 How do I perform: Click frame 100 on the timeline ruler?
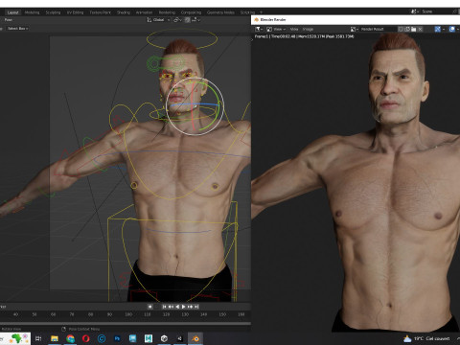[x=128, y=314]
